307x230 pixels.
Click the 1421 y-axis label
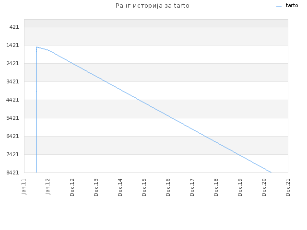coord(13,45)
